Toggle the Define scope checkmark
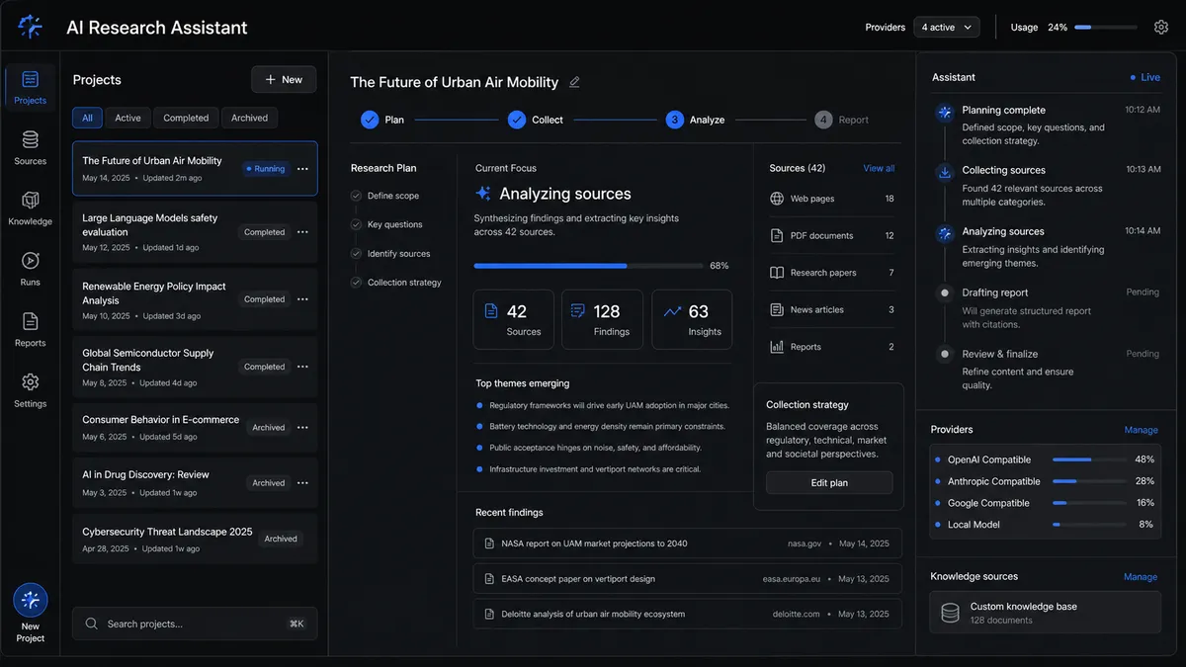 tap(356, 196)
